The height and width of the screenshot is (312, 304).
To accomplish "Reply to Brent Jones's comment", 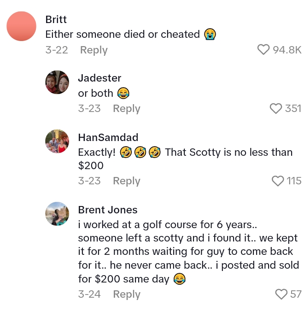I will [126, 294].
